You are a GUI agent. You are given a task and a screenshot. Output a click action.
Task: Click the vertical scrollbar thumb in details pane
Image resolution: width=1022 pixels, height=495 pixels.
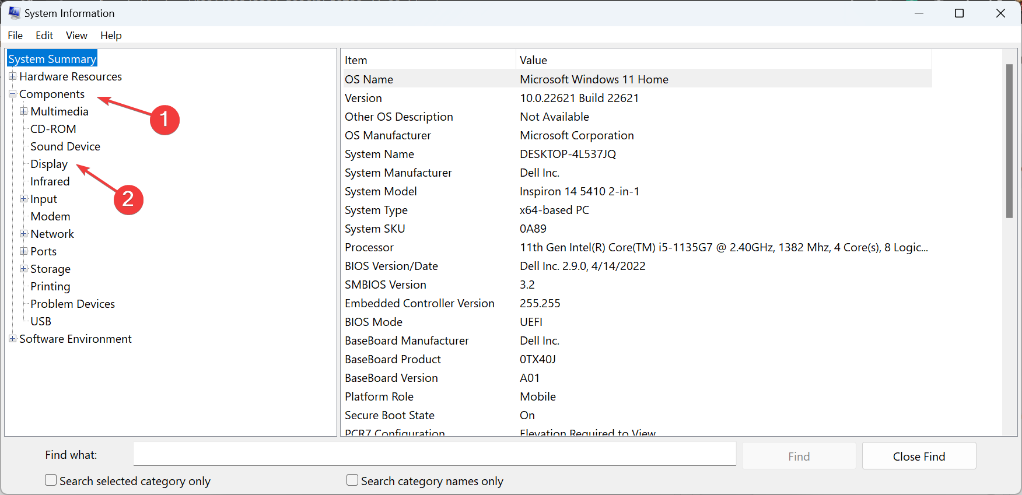pos(1009,141)
